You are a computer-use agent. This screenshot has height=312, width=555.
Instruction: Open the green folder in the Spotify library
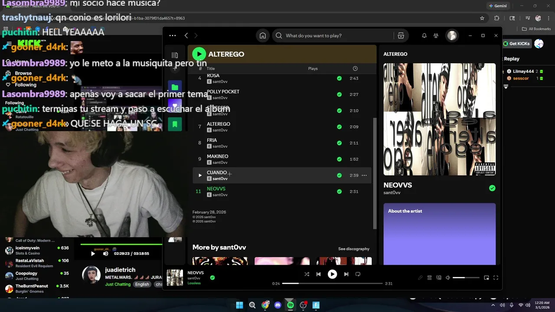[175, 87]
